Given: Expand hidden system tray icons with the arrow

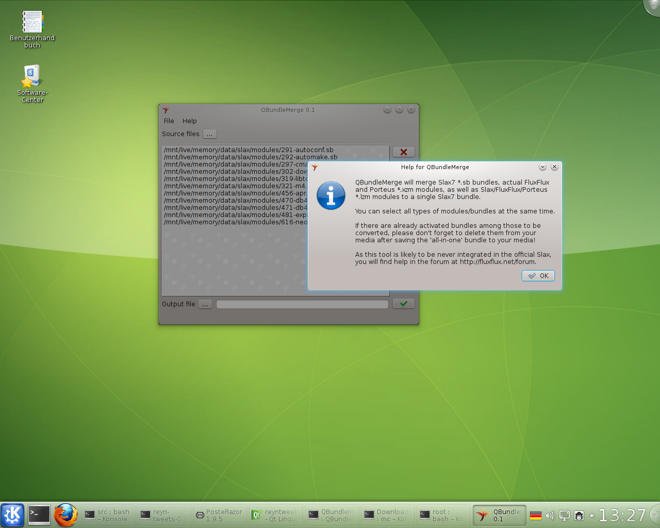Looking at the screenshot, I should pos(592,515).
